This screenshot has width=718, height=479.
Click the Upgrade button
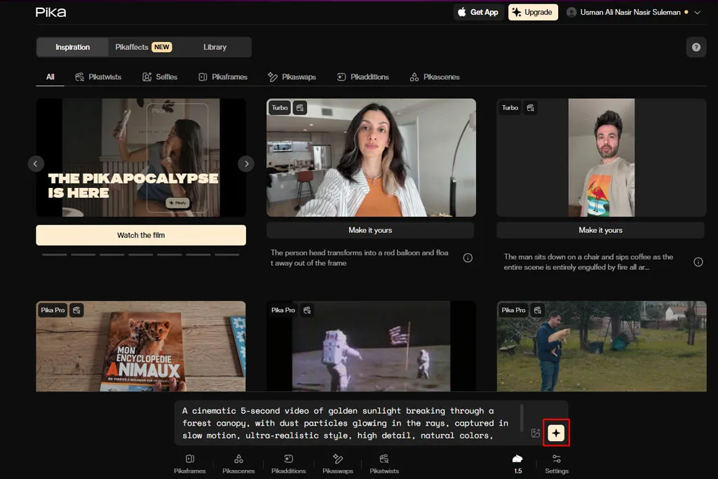tap(533, 13)
